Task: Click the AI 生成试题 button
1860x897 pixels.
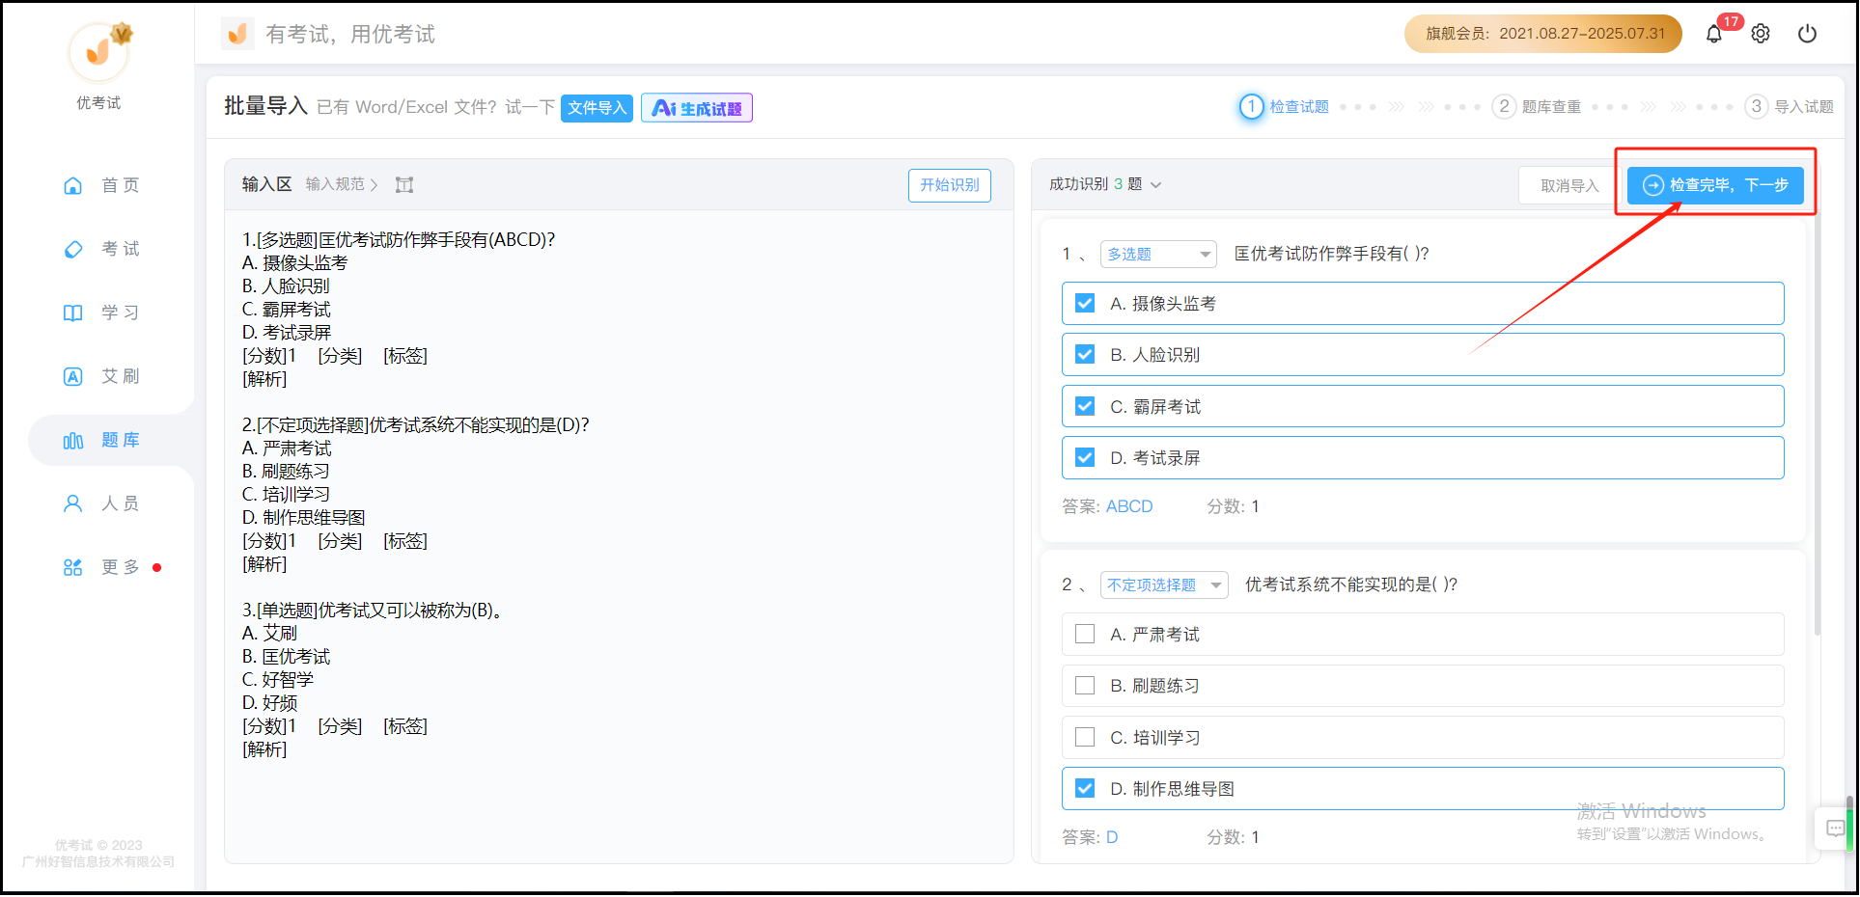Action: coord(697,108)
